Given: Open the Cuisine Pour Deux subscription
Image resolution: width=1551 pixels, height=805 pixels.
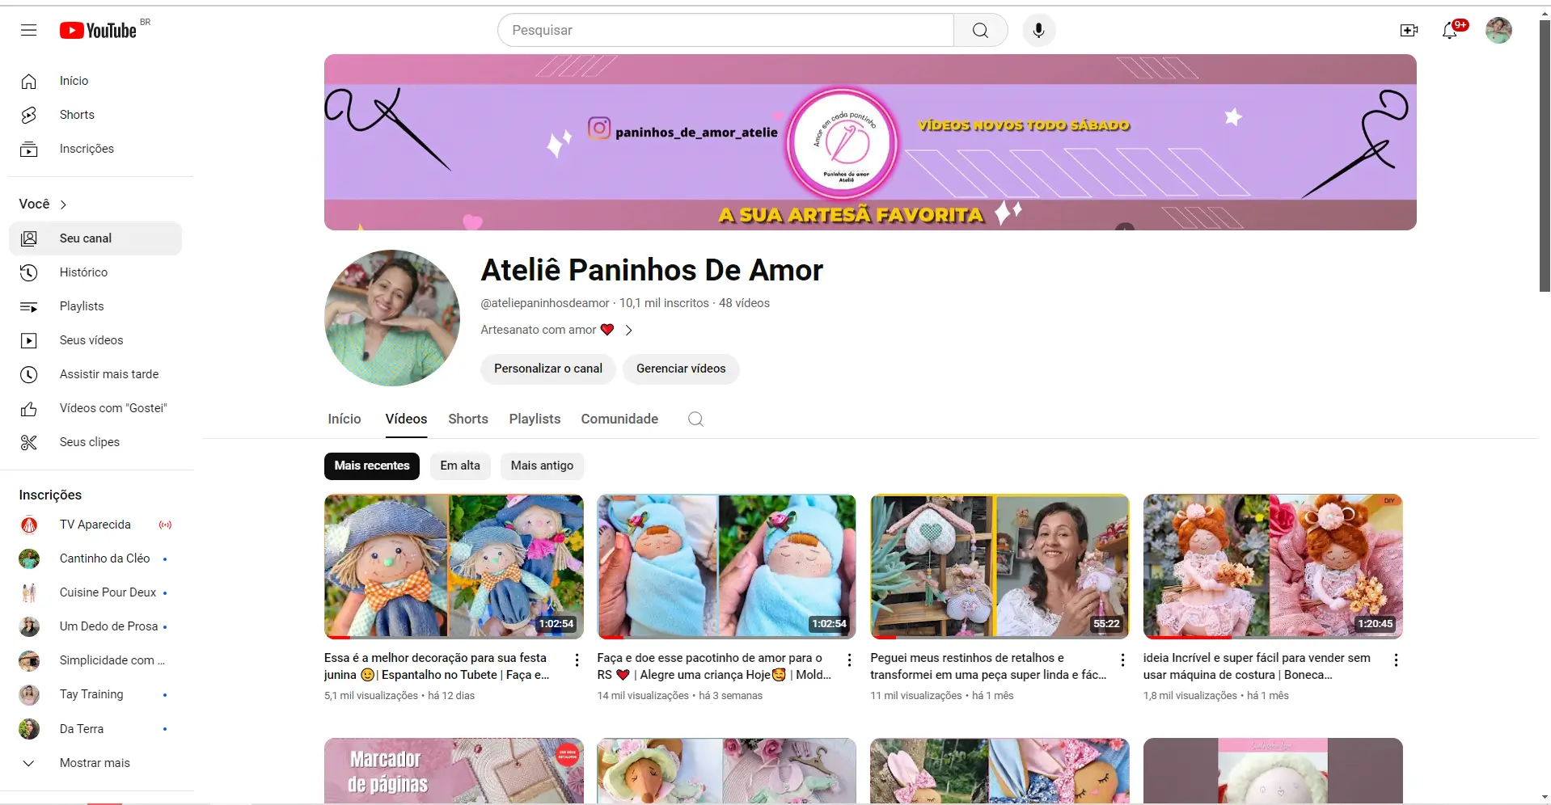Looking at the screenshot, I should [95, 592].
